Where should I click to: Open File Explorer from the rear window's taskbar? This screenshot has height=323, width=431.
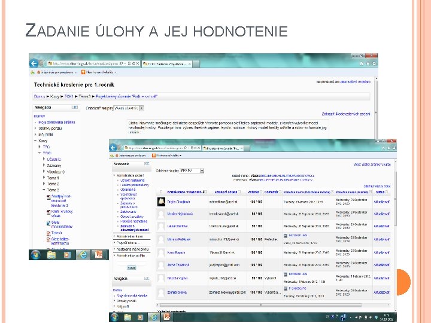51,255
